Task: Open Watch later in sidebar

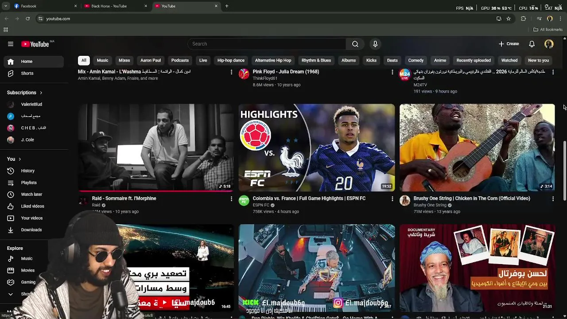Action: click(35, 195)
